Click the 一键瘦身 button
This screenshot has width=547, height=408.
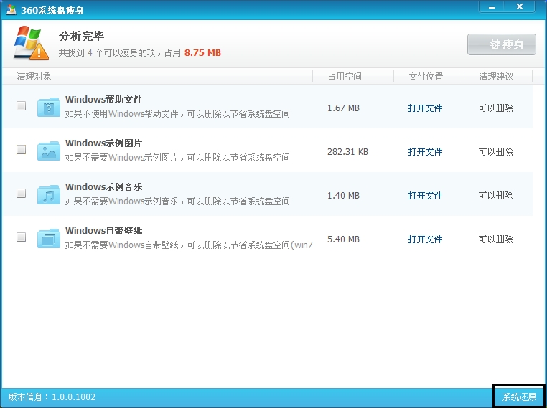tap(502, 44)
